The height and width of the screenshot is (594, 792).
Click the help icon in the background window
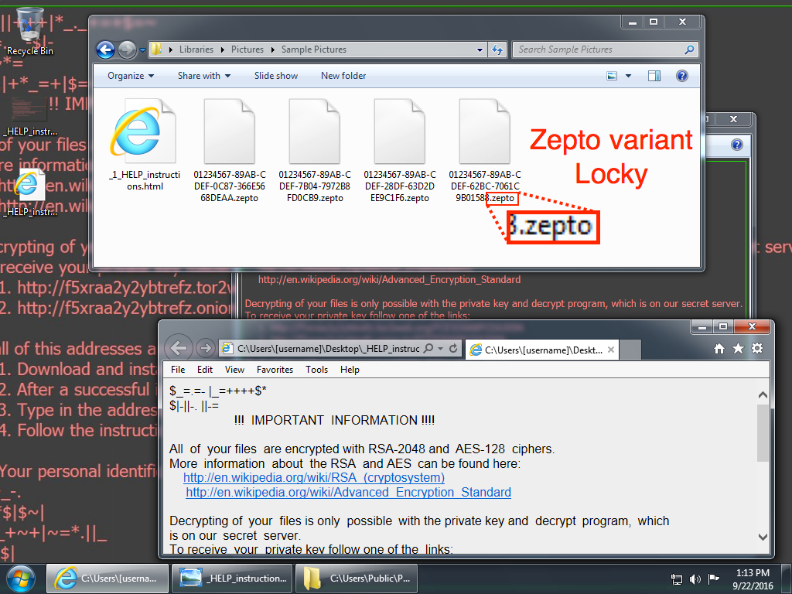click(737, 145)
